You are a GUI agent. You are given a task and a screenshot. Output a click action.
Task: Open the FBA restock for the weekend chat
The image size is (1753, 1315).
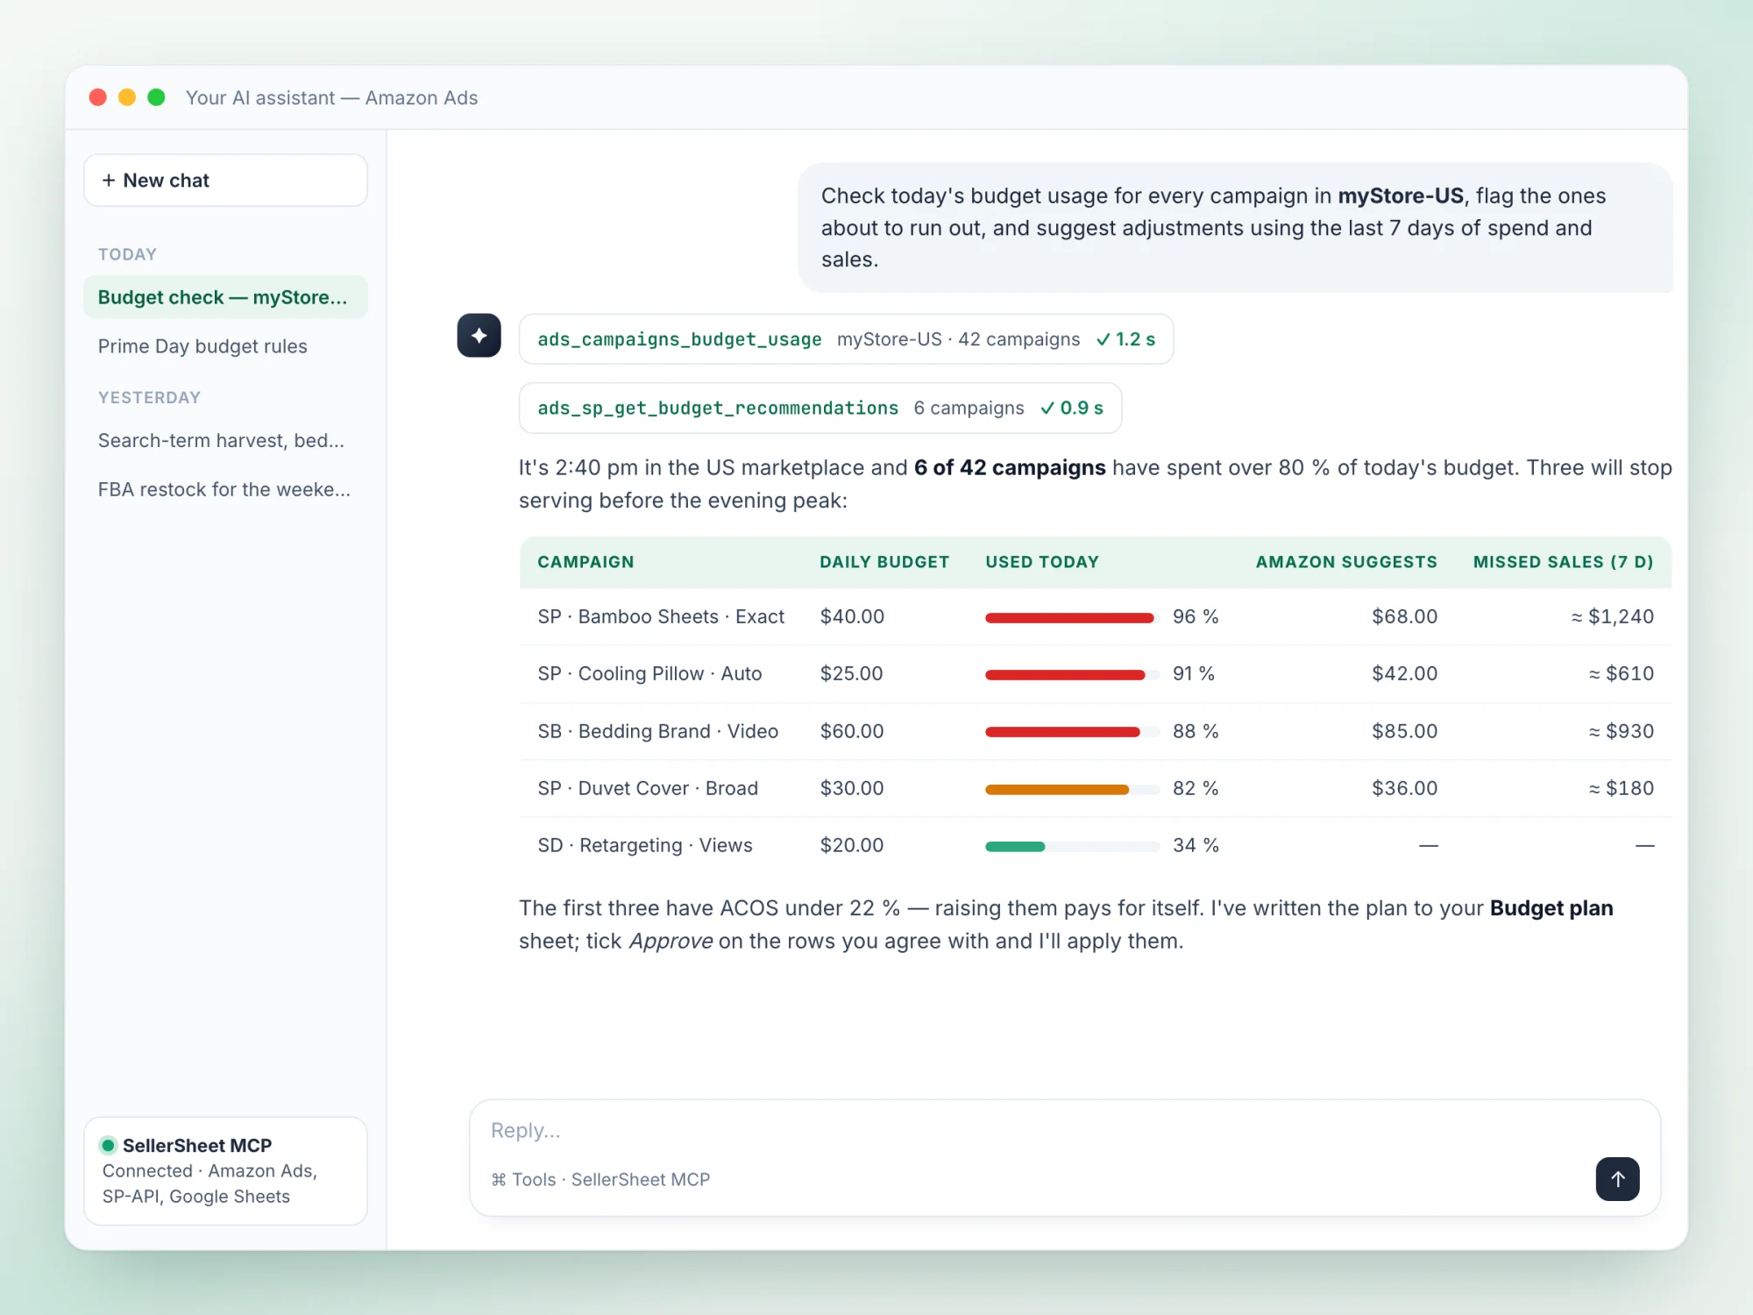pos(225,489)
